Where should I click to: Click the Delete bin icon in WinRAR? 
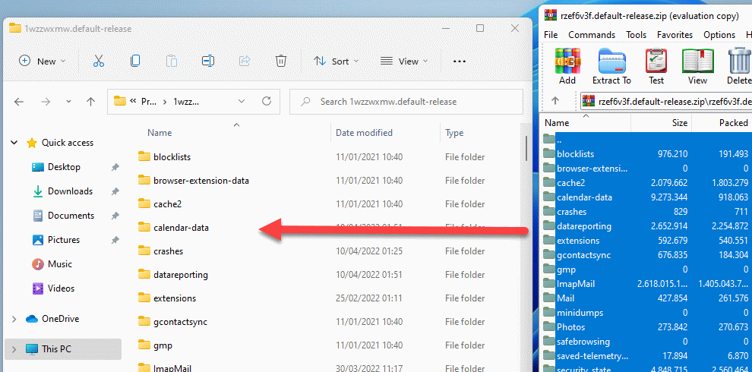(x=739, y=66)
